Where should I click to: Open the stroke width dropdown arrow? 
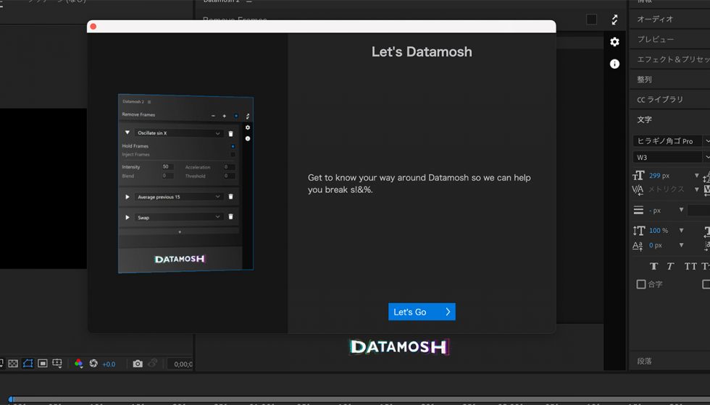tap(681, 210)
